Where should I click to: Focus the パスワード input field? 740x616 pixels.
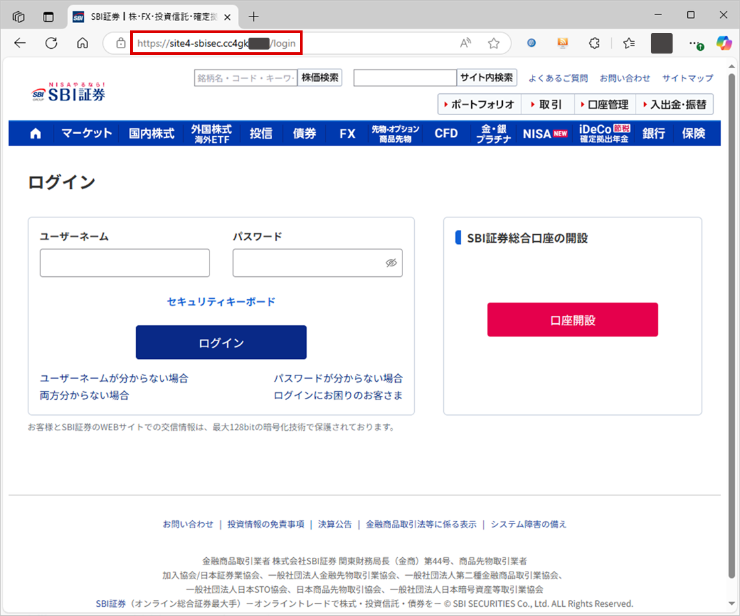[318, 263]
